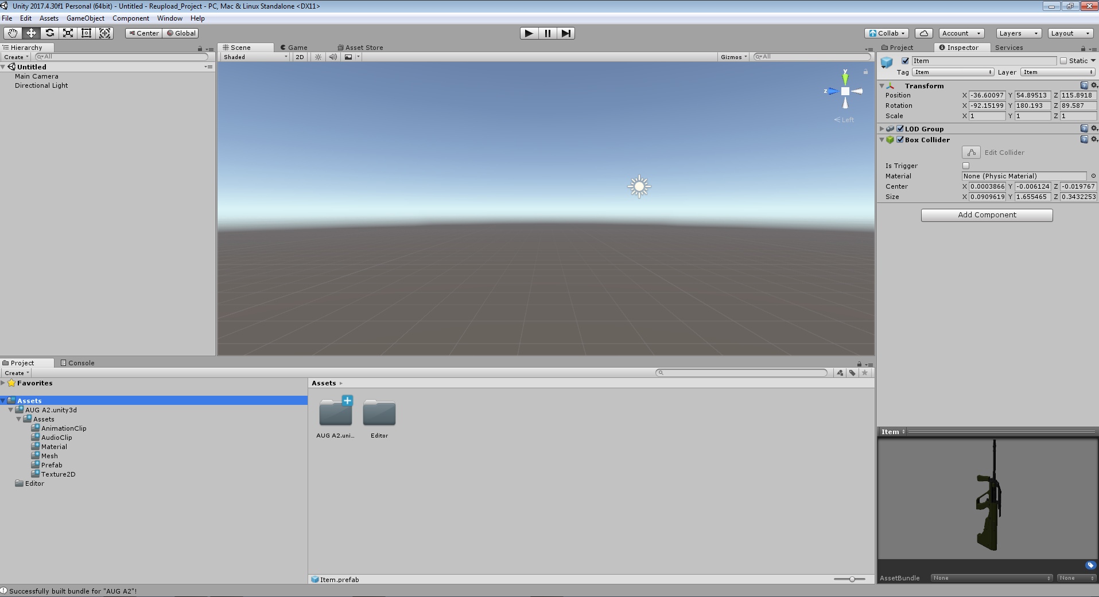Viewport: 1099px width, 597px height.
Task: Switch to the Services tab
Action: (x=1009, y=48)
